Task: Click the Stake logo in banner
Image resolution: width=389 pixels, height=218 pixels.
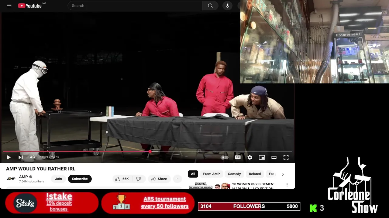Action: [x=25, y=203]
